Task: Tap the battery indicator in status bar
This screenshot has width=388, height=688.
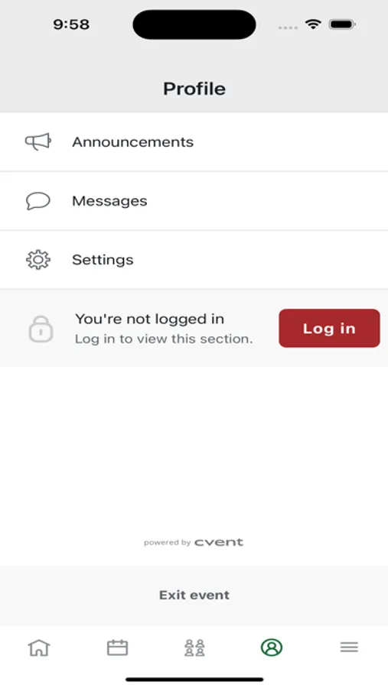Action: point(342,24)
